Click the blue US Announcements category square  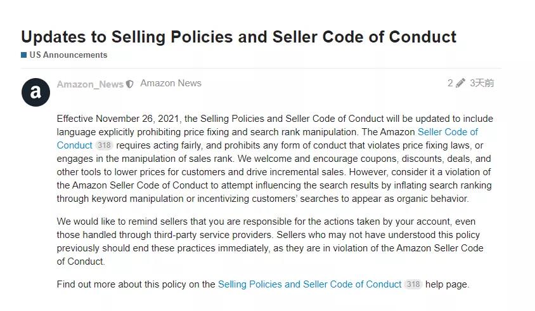[24, 55]
